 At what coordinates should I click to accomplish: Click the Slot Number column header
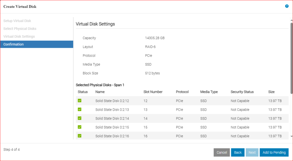(153, 92)
